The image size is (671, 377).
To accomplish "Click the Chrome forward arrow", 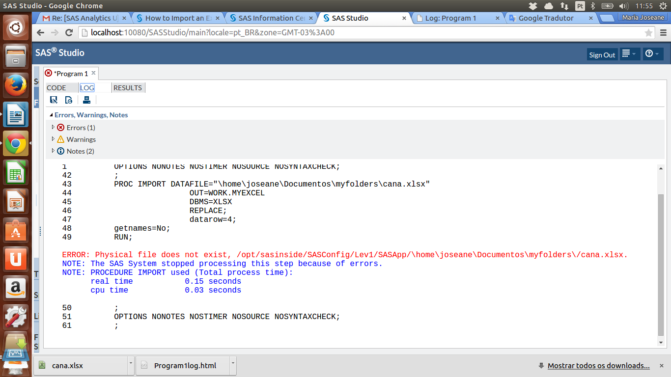I will click(x=55, y=33).
